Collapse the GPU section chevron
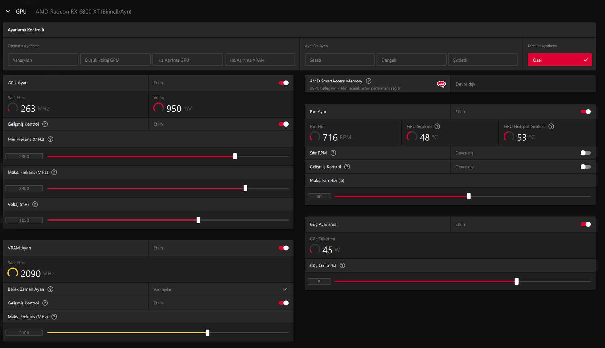Viewport: 605px width, 348px height. 8,12
